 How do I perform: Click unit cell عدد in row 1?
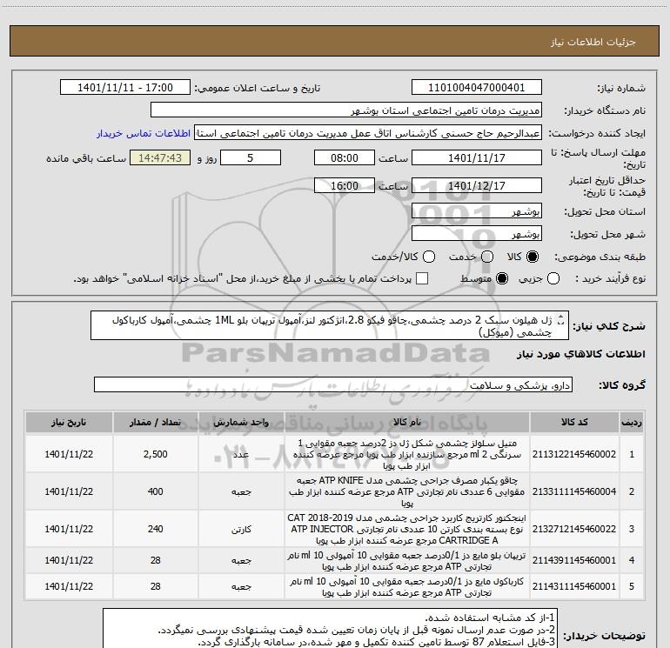pyautogui.click(x=241, y=454)
